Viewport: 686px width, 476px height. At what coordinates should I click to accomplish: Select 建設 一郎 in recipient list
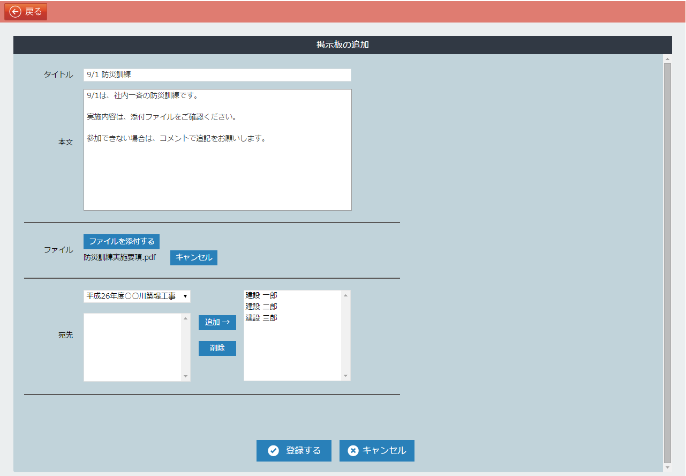(x=261, y=295)
